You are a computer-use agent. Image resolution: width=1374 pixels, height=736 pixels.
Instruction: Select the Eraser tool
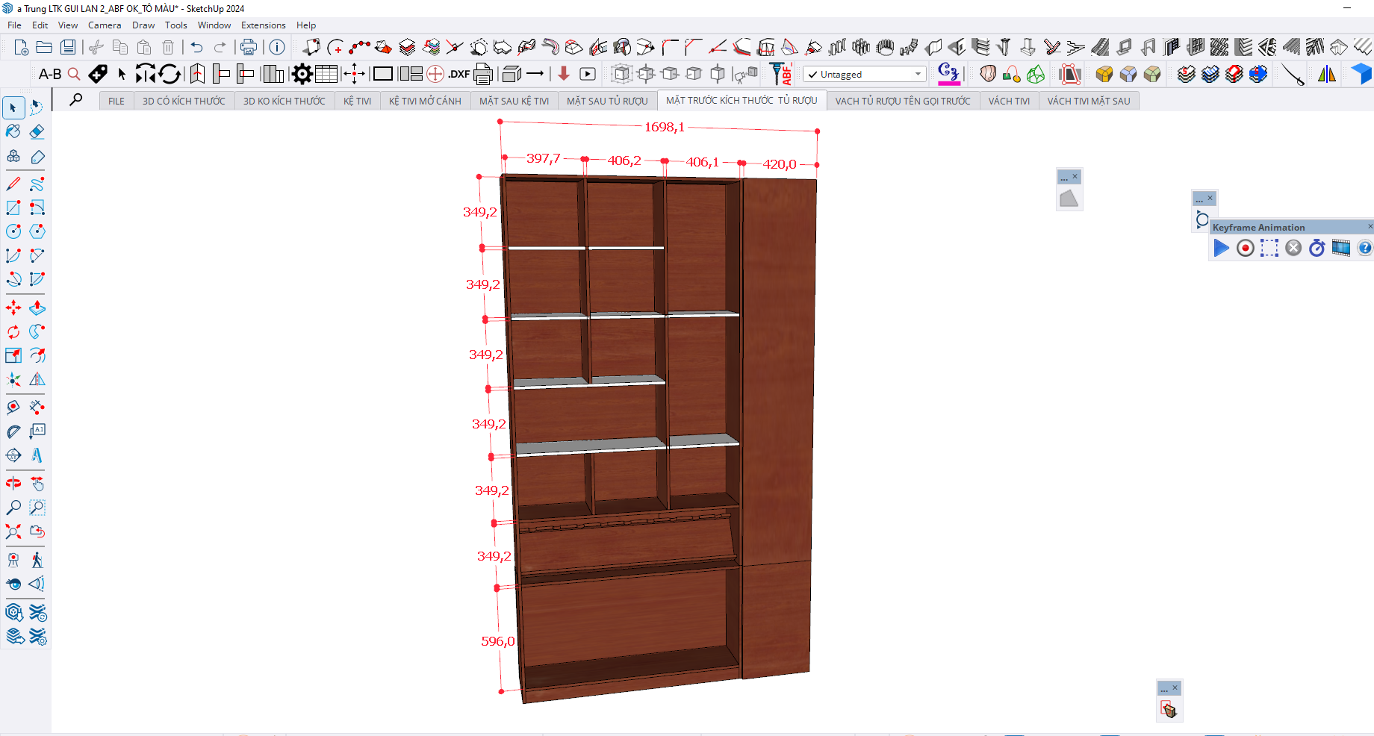click(x=37, y=132)
